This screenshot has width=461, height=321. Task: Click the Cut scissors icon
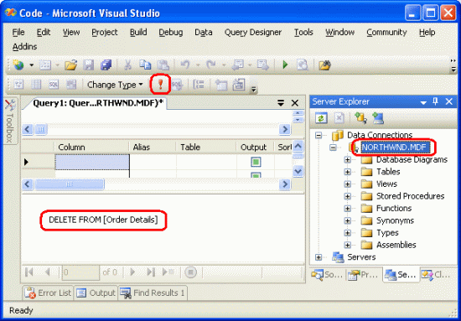pyautogui.click(x=127, y=65)
